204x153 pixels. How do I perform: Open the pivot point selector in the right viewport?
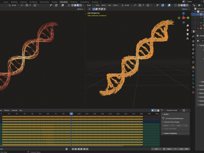[x=136, y=5]
